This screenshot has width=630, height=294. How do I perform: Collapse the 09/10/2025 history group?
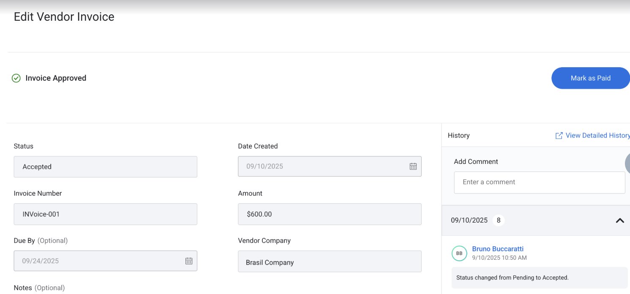619,220
